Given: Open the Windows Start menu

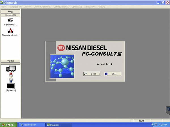Looking at the screenshot, I should click(8, 124).
